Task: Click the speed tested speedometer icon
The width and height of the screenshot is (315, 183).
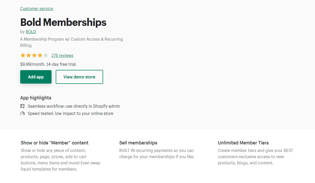Action: click(x=23, y=113)
